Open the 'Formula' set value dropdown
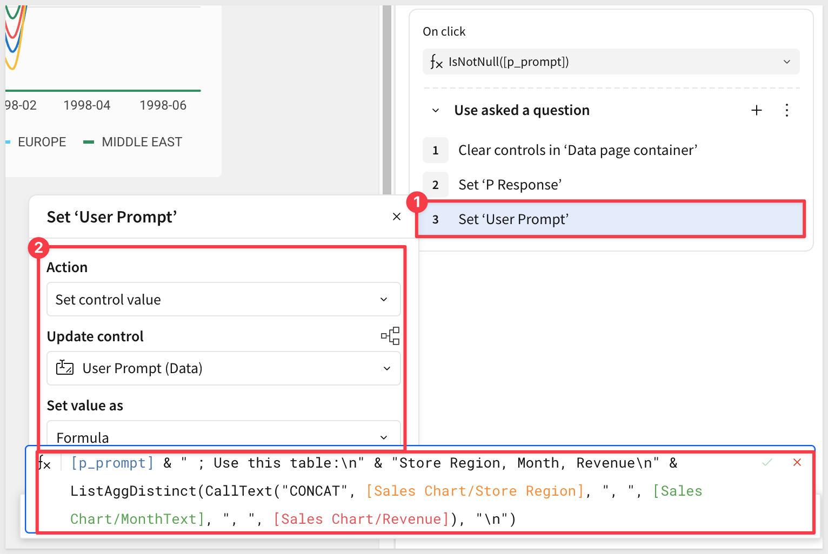This screenshot has height=554, width=828. coord(223,436)
